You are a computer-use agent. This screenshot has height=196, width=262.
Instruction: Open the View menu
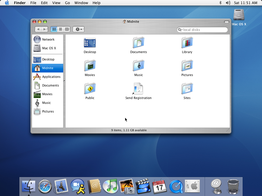click(56, 3)
